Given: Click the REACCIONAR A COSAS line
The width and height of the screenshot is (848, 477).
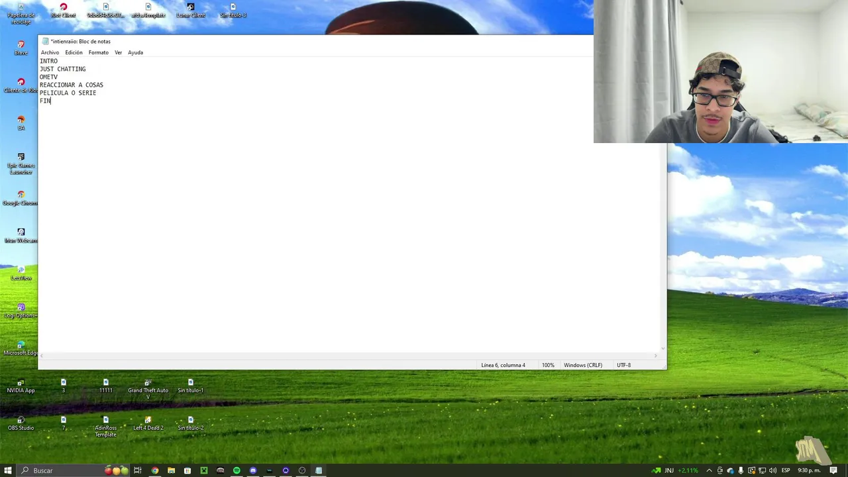Looking at the screenshot, I should [71, 85].
